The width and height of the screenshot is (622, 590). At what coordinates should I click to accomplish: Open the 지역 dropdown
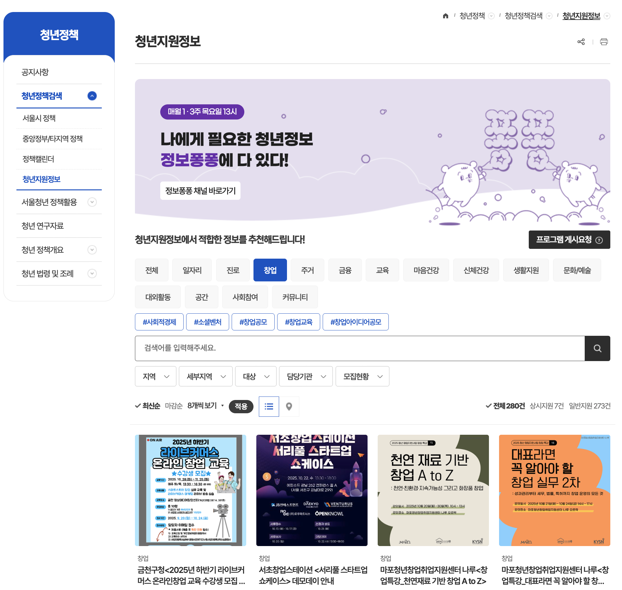(x=155, y=376)
